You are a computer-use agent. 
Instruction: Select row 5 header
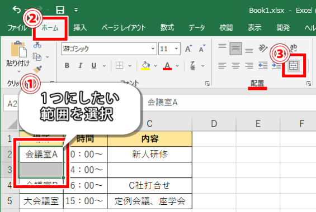(x=10, y=201)
